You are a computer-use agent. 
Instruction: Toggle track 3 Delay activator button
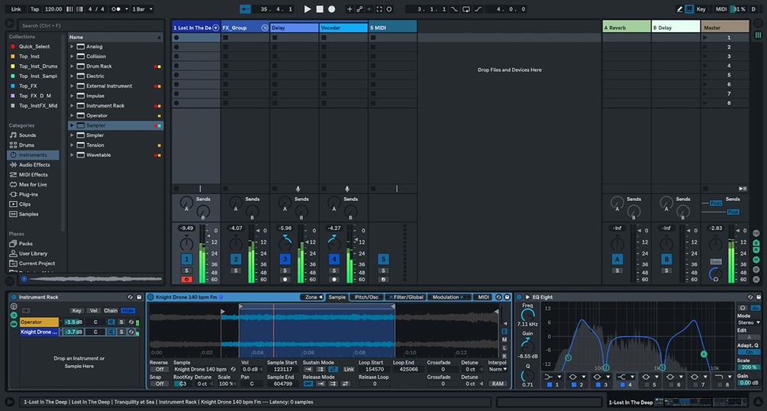coord(285,259)
